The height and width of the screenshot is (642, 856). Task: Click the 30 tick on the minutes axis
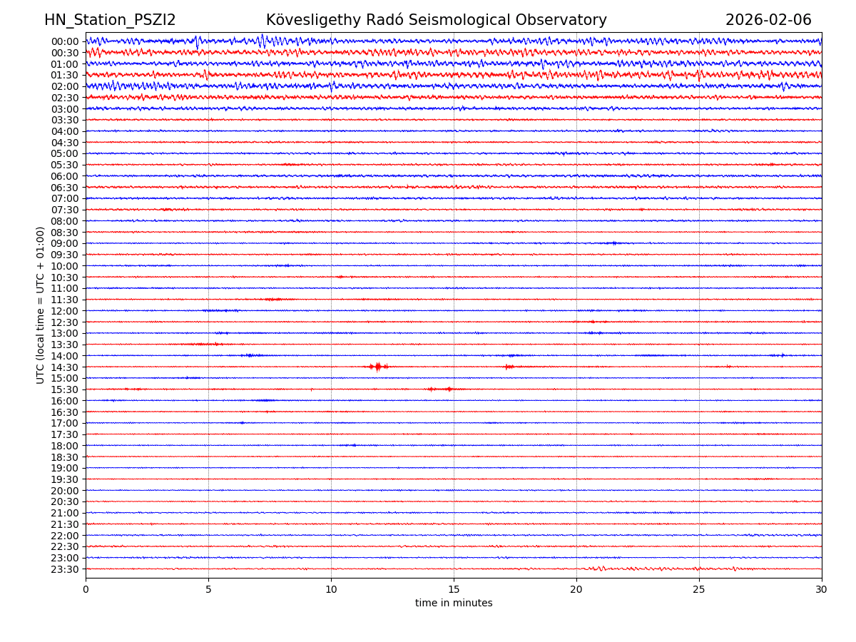coord(822,590)
